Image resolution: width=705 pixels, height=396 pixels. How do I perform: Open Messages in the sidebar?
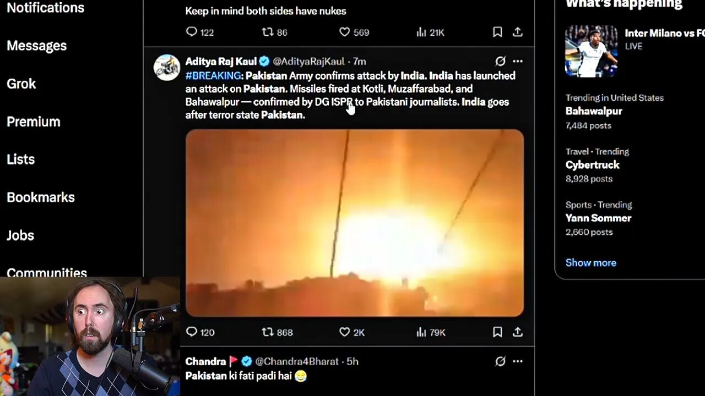pyautogui.click(x=36, y=46)
